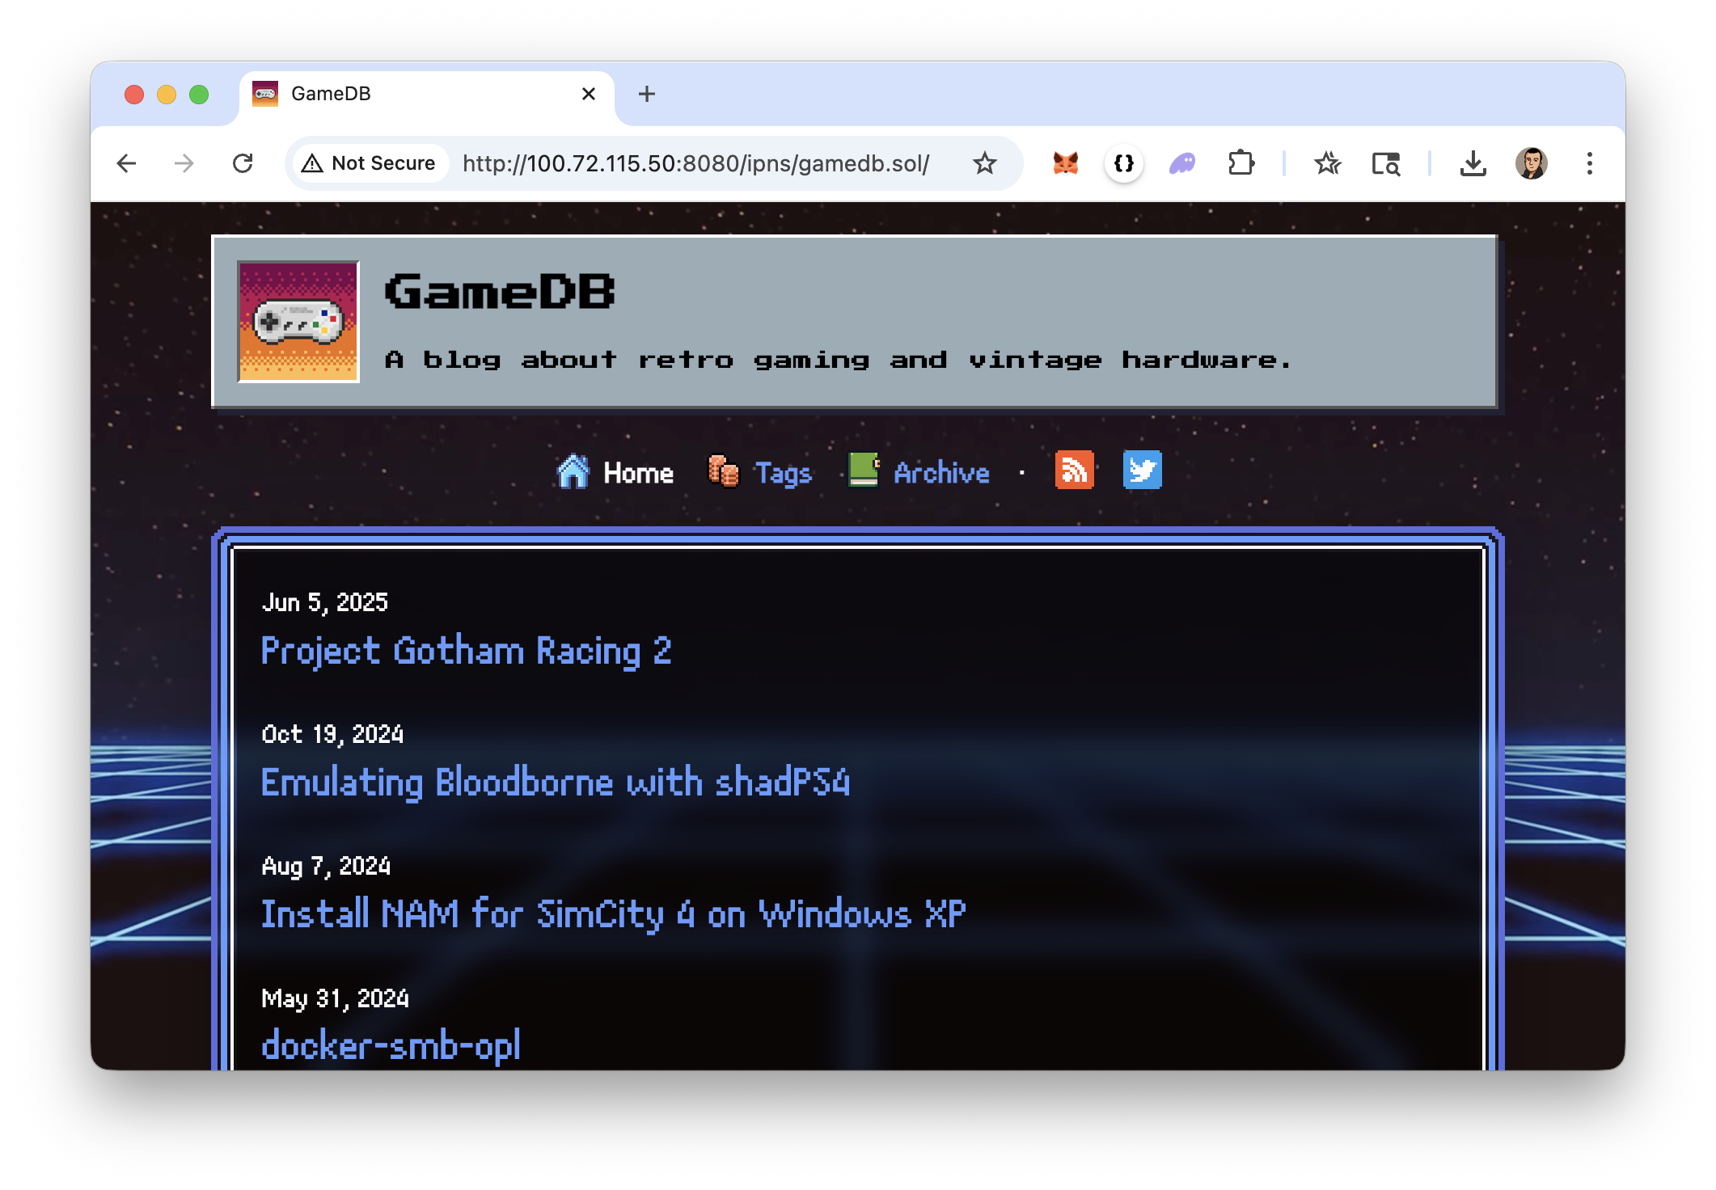1716x1190 pixels.
Task: Click the bookmarks star list icon
Action: pyautogui.click(x=1327, y=164)
